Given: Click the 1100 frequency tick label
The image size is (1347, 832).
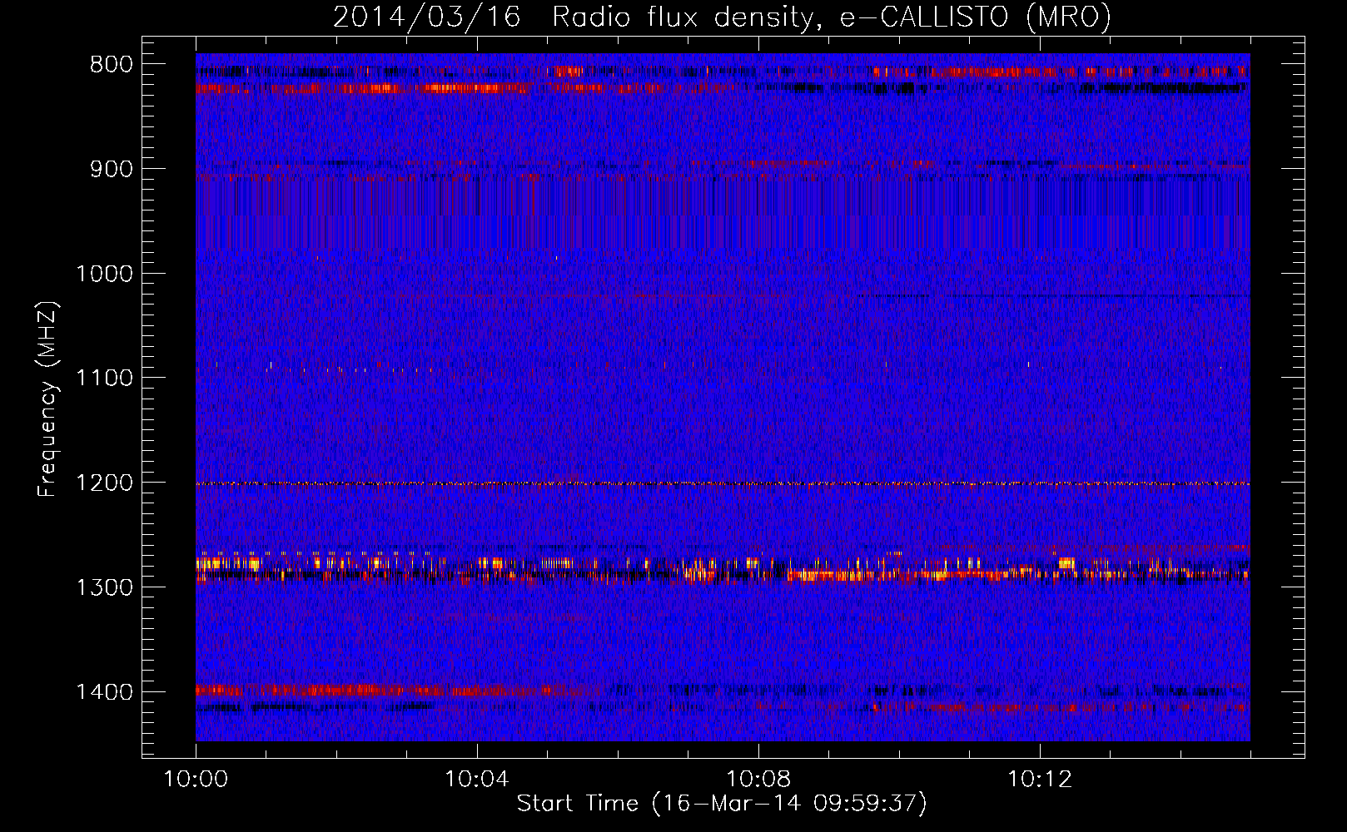Looking at the screenshot, I should tap(103, 379).
